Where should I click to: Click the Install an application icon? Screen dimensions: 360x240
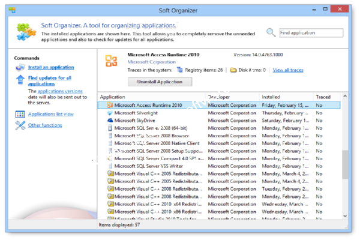coord(20,67)
